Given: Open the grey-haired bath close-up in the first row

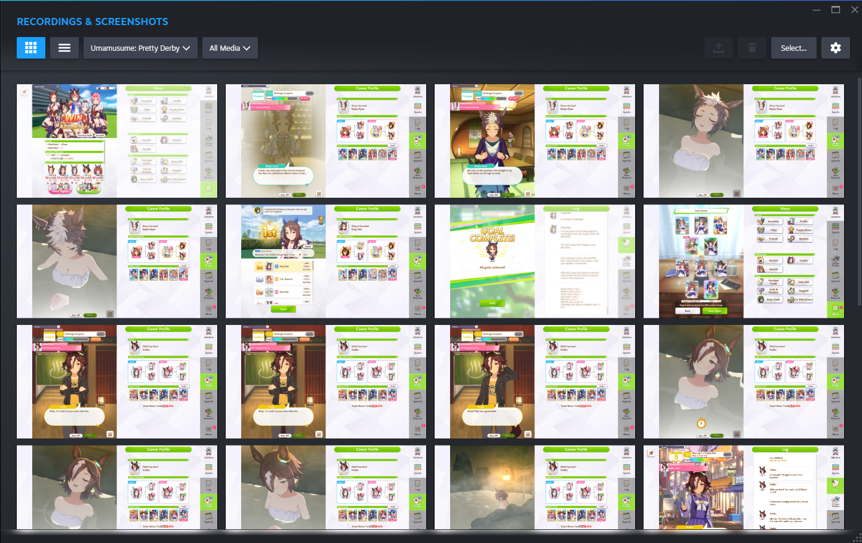Looking at the screenshot, I should coord(744,141).
